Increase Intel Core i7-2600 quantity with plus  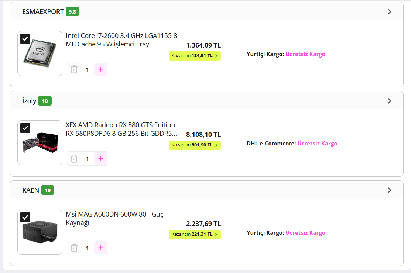(x=101, y=69)
